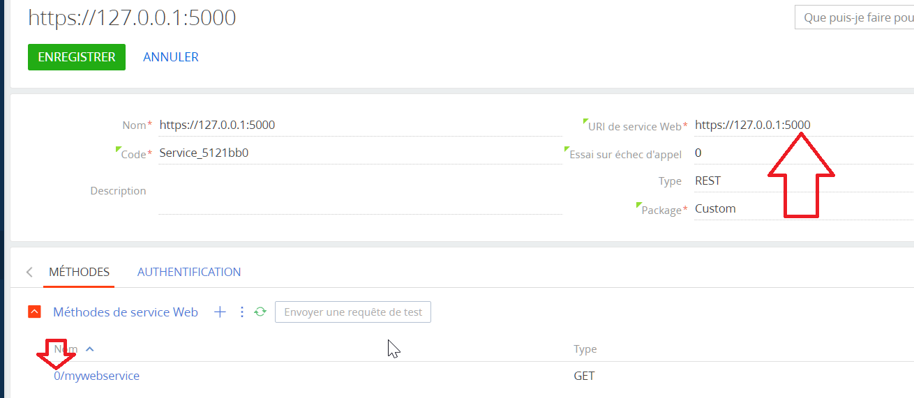Screen dimensions: 914x398
Task: Open the 0/mywebservice method link
Action: pos(97,376)
